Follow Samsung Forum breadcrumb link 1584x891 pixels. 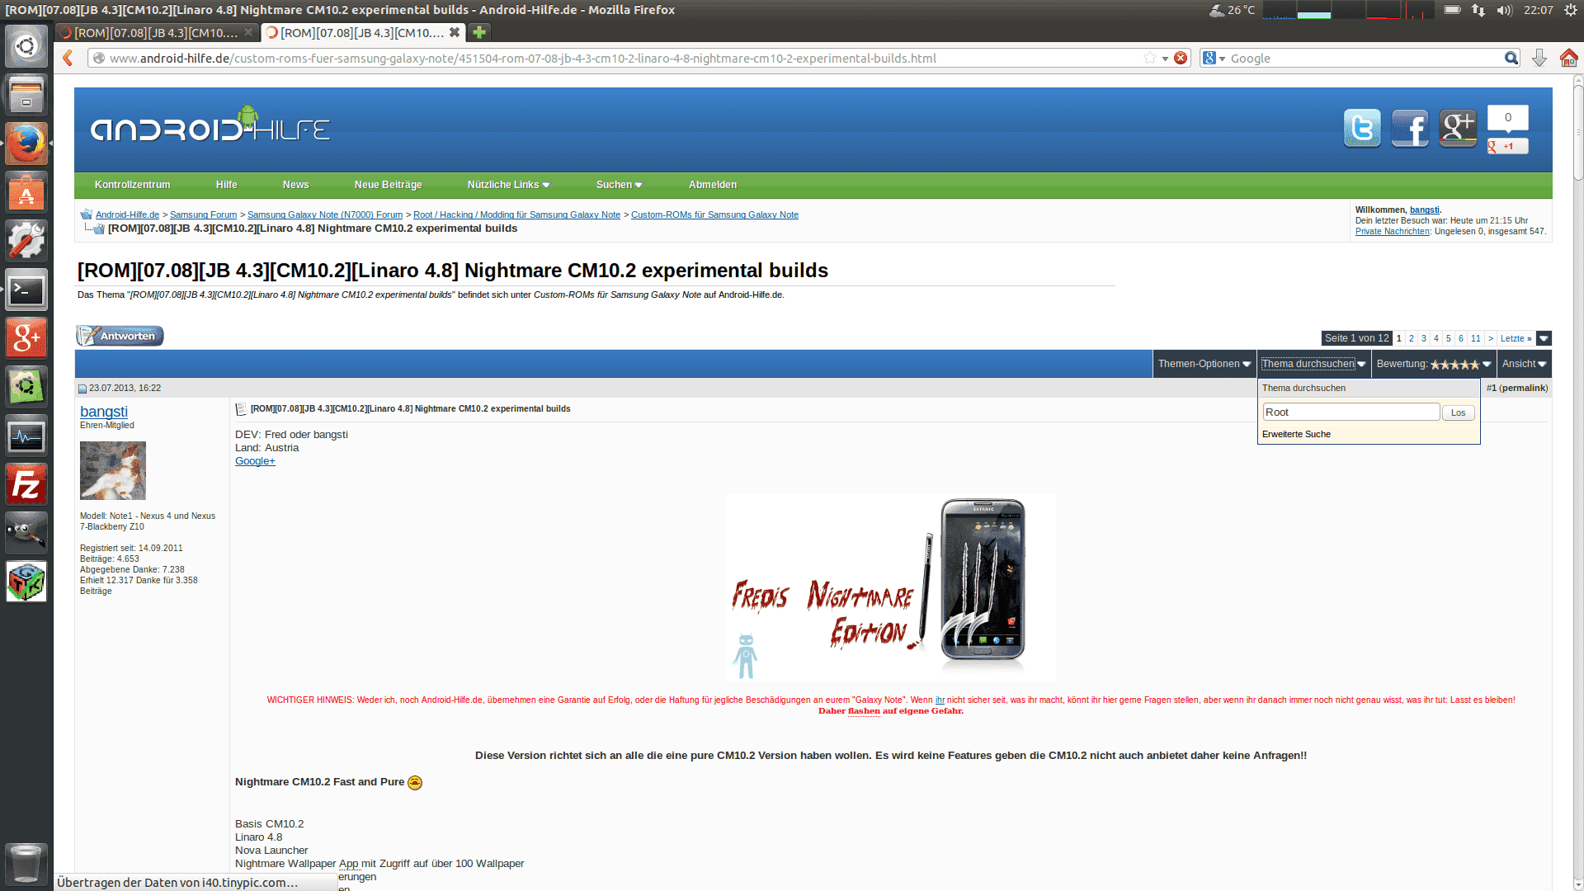[x=203, y=214]
